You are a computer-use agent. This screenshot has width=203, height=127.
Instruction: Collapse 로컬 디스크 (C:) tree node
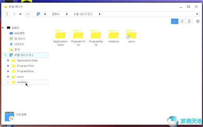pyautogui.click(x=5, y=55)
